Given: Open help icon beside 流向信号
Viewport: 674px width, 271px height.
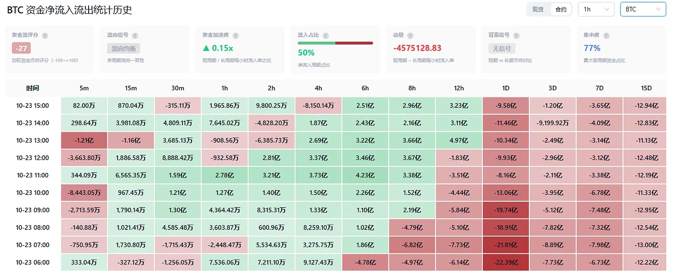Looking at the screenshot, I should pyautogui.click(x=135, y=35).
